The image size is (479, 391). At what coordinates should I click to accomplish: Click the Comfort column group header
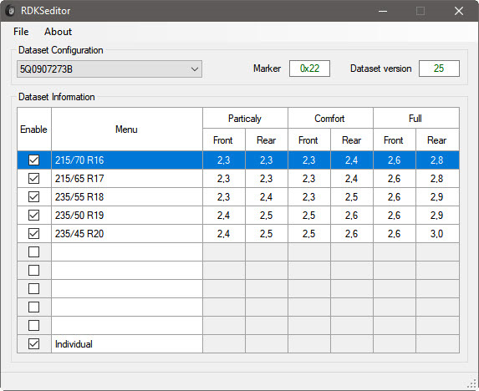[330, 118]
